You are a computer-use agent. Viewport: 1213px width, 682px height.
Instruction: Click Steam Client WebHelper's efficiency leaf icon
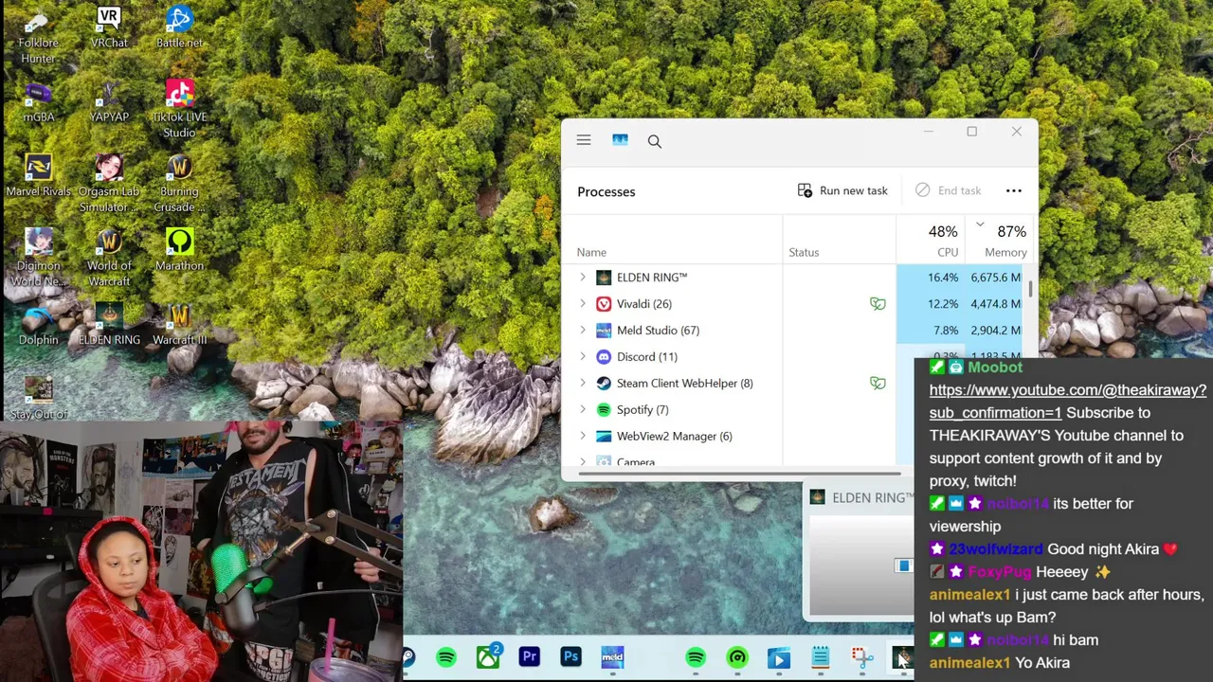[878, 384]
